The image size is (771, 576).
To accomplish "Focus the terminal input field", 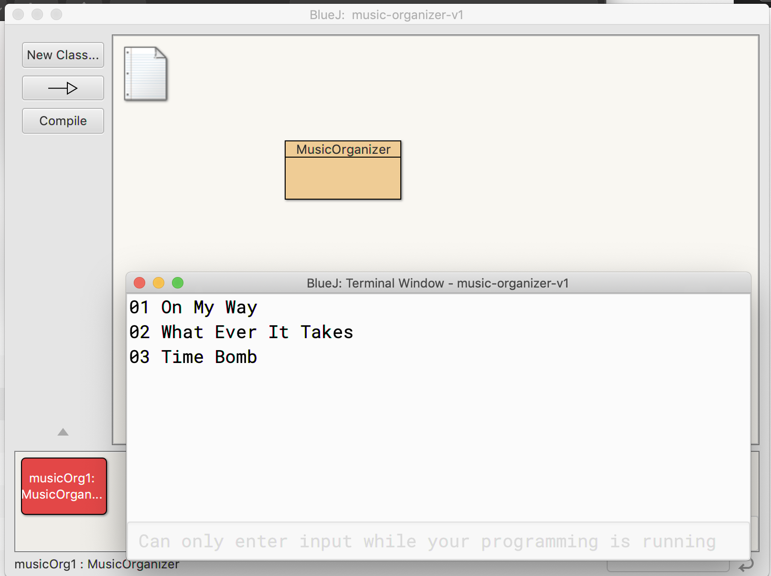I will (x=438, y=541).
